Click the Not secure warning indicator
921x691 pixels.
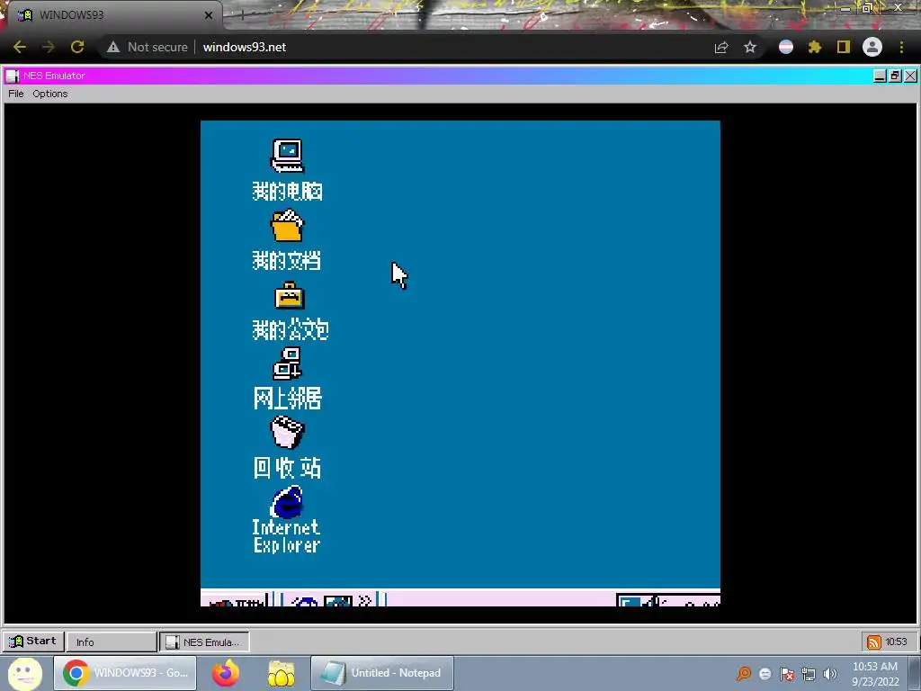pyautogui.click(x=148, y=47)
